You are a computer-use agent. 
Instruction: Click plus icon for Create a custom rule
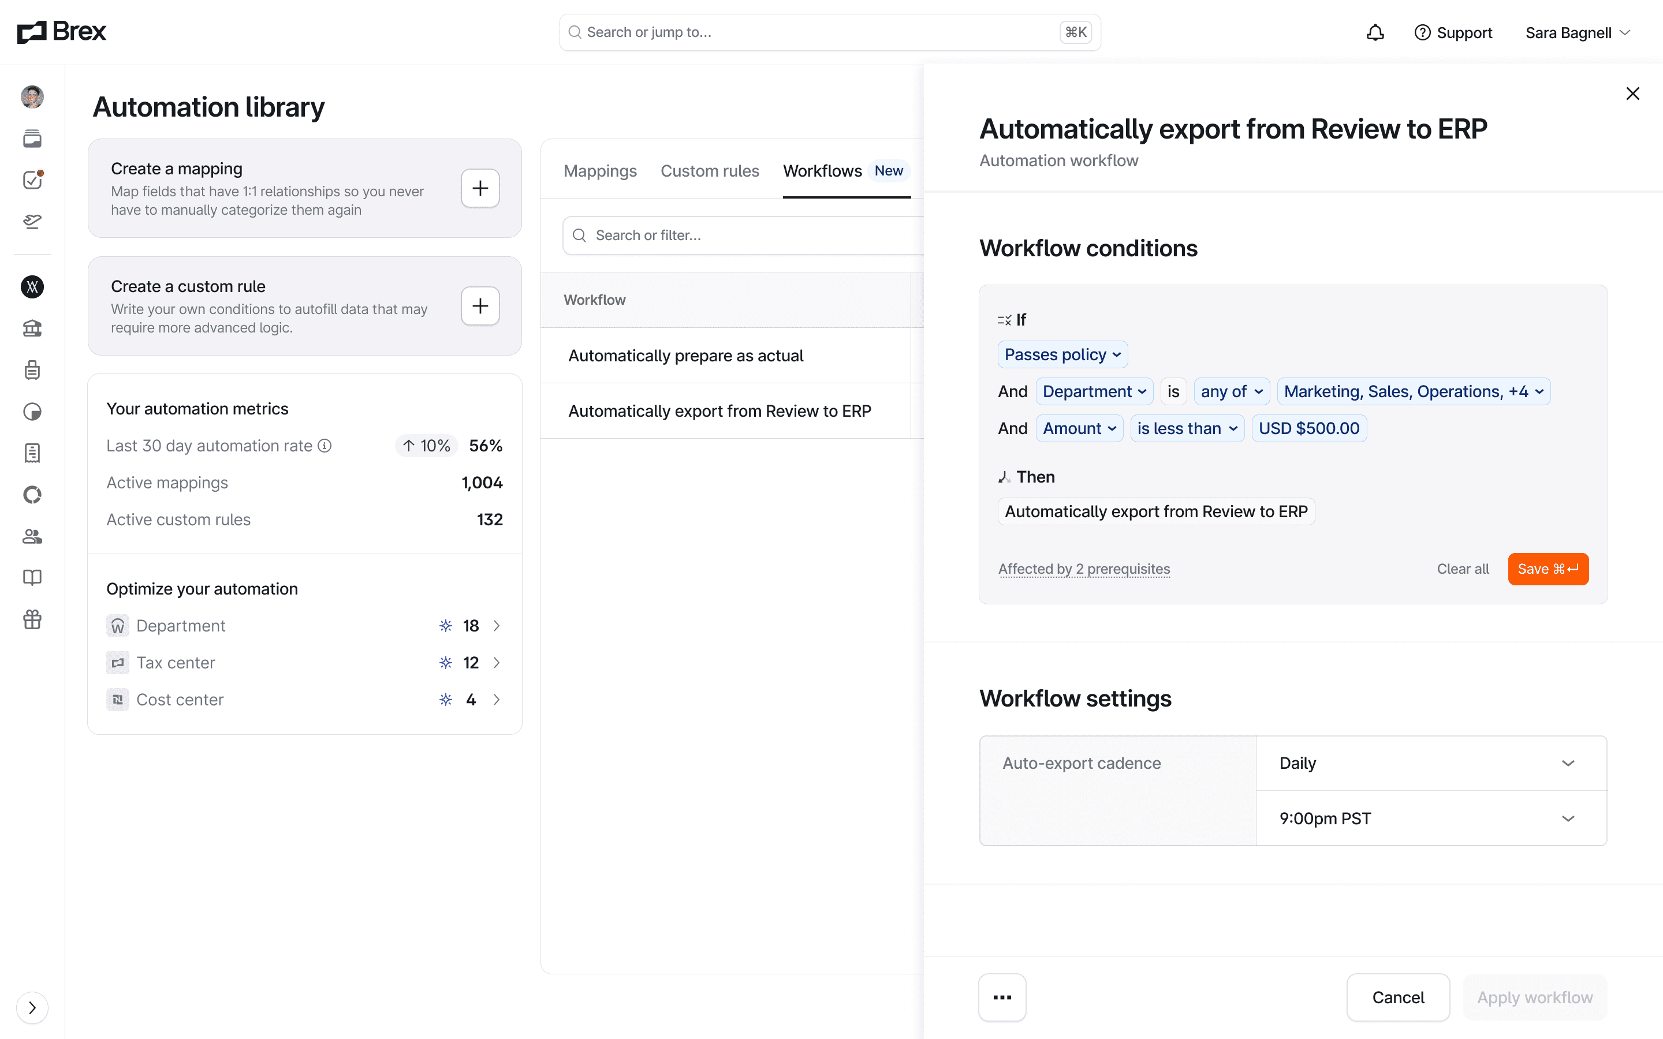(480, 306)
